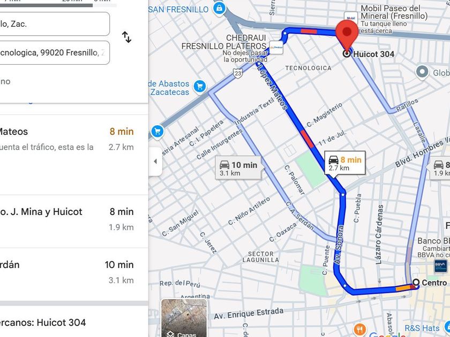Viewport: 450px width, 337px height.
Task: Click the Highway 23 shield marker
Action: point(238,73)
